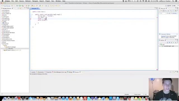Image resolution: width=179 pixels, height=101 pixels.
Task: Open FileZilla from the Dock
Action: pyautogui.click(x=85, y=98)
